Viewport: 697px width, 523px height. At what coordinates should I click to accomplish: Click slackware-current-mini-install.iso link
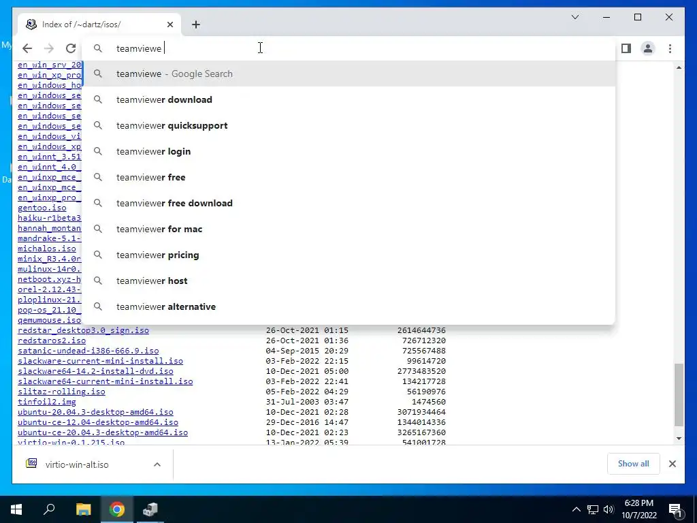point(100,361)
